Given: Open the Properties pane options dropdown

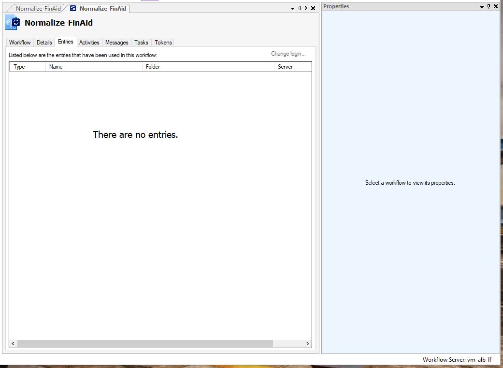Looking at the screenshot, I should click(x=482, y=6).
